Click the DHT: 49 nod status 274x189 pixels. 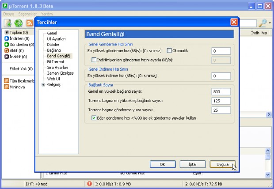[x=36, y=184]
